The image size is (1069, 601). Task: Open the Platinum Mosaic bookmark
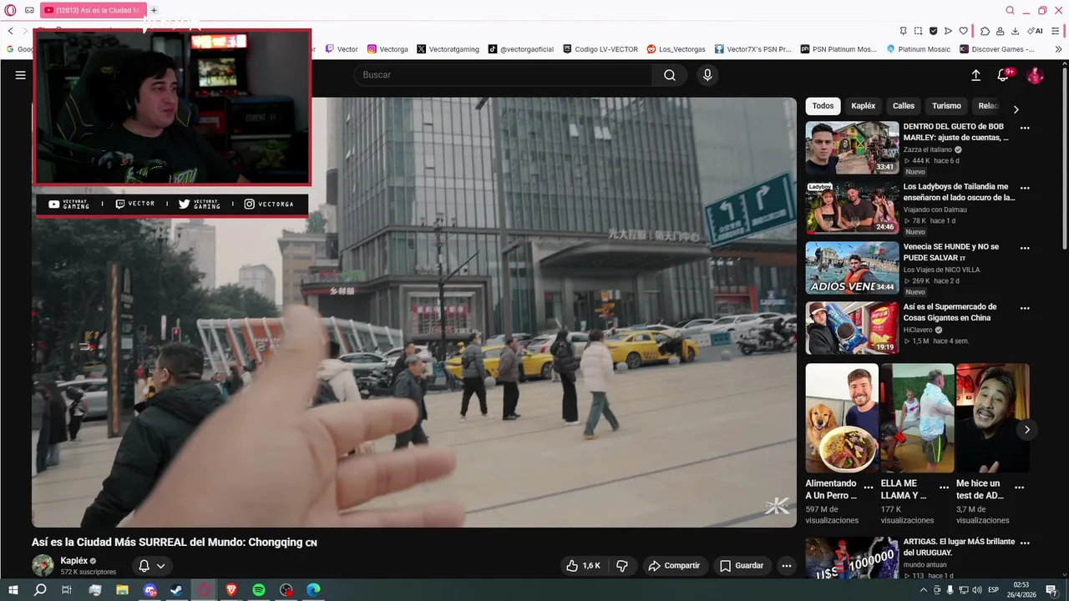pos(918,49)
